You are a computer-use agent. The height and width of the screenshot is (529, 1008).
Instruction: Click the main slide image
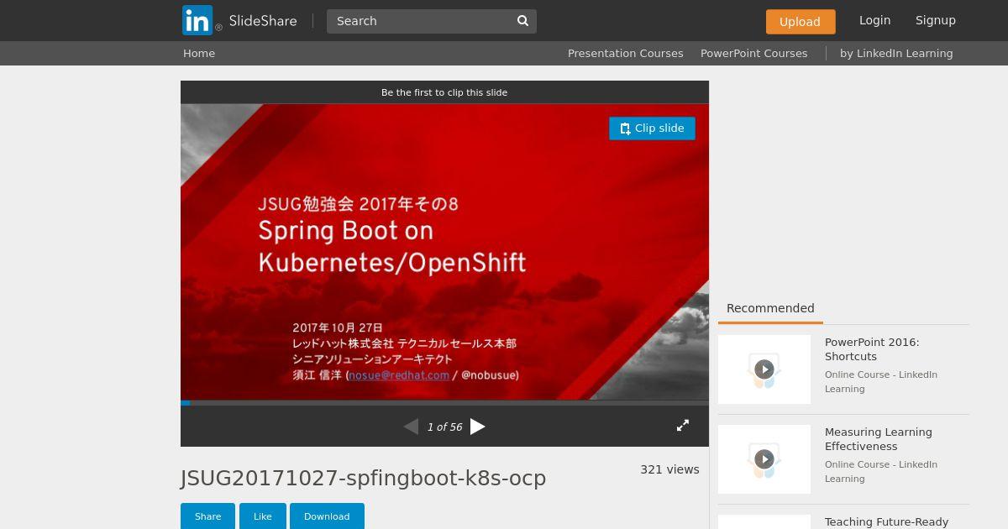click(x=444, y=252)
